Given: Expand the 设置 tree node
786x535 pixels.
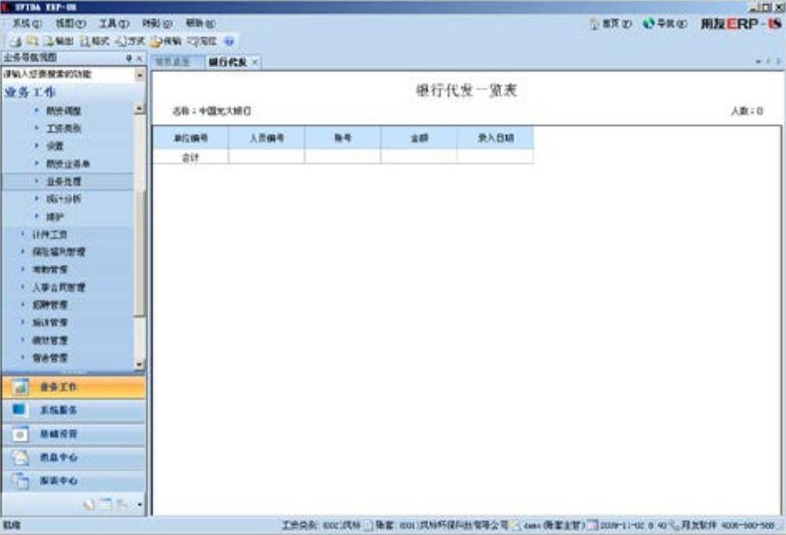Looking at the screenshot, I should (36, 146).
